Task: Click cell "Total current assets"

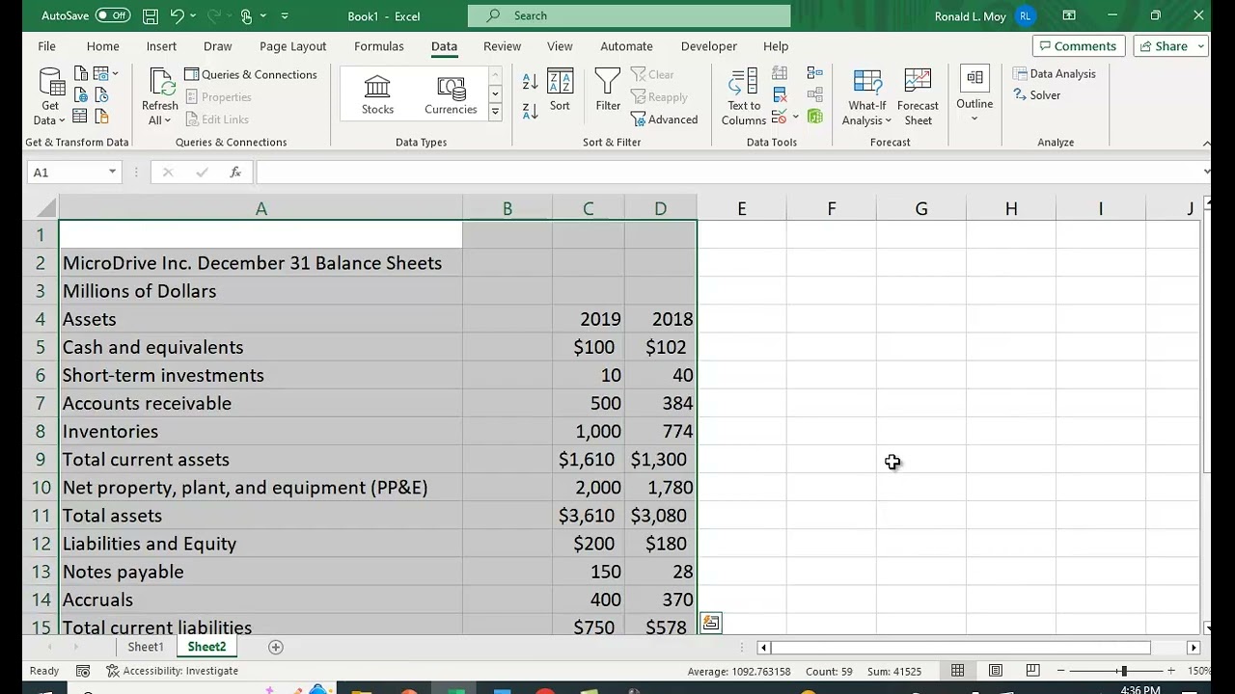Action: (x=261, y=460)
